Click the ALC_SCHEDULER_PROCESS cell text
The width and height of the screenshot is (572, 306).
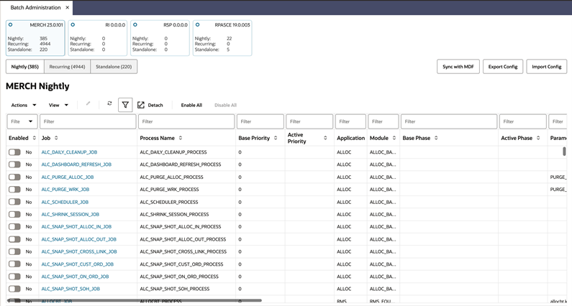(169, 202)
